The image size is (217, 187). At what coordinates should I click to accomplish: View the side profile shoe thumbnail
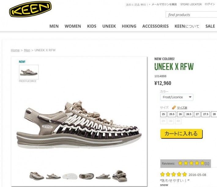(53, 176)
